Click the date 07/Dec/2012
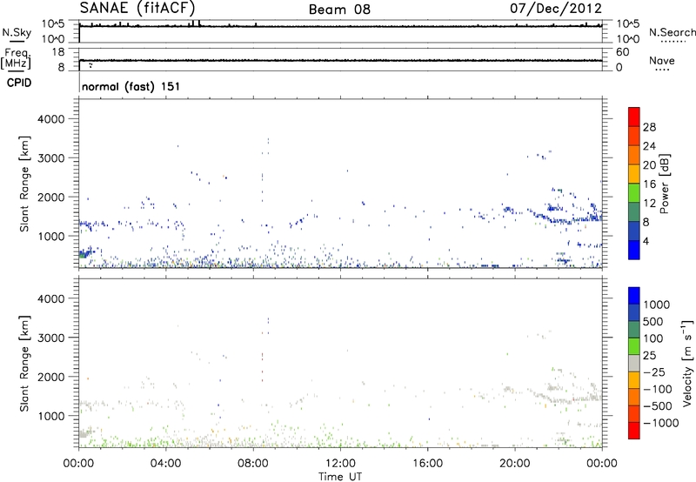The image size is (696, 482). (556, 9)
